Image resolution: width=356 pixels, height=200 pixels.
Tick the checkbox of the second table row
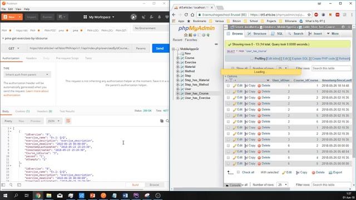coord(228,92)
